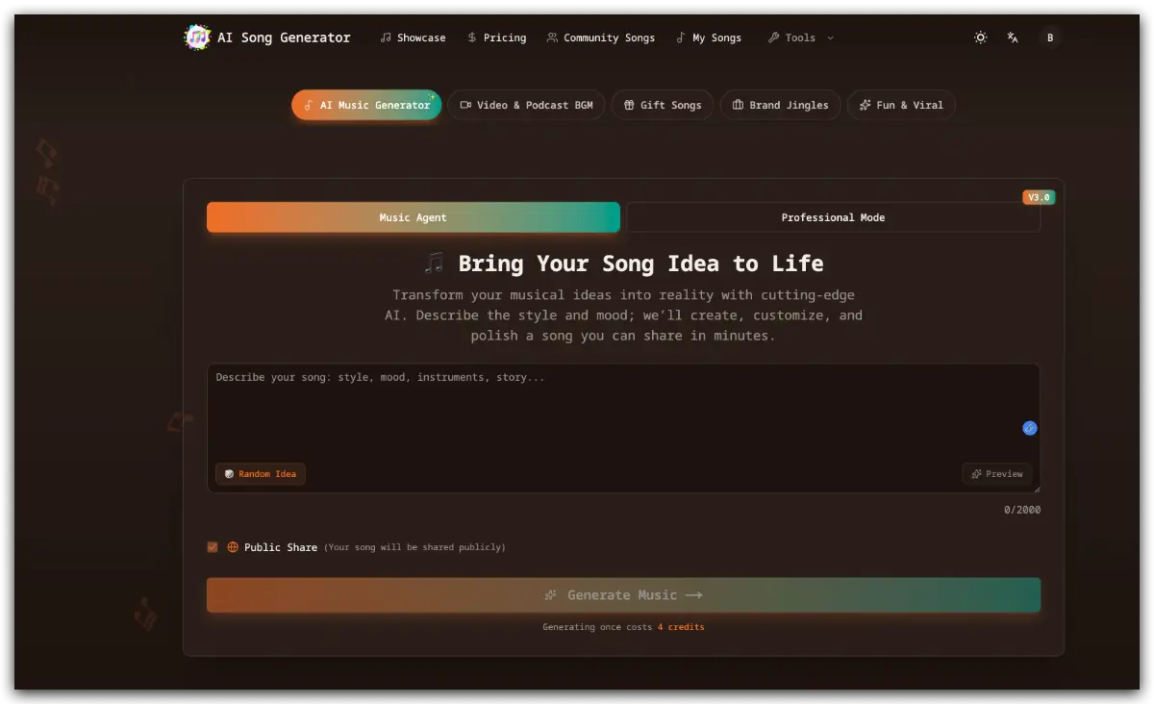Expand the Tools dropdown

click(800, 38)
